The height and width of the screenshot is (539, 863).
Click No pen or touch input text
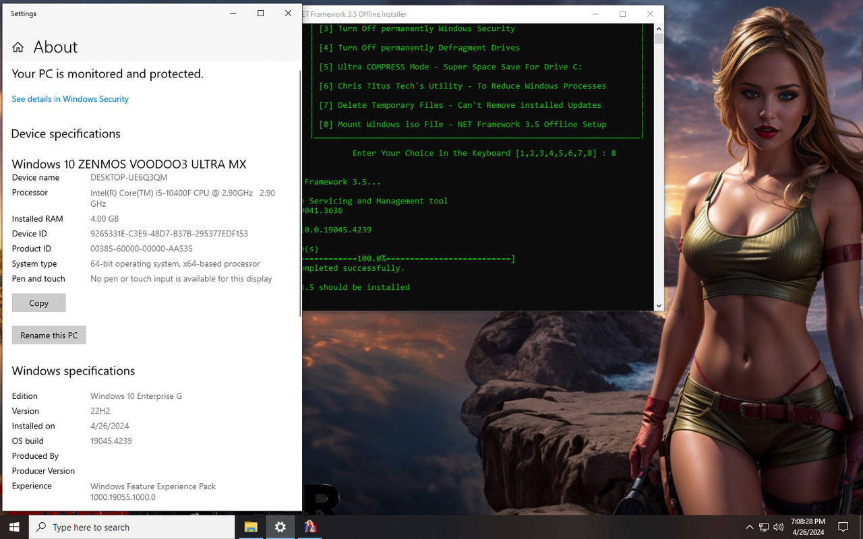point(181,279)
